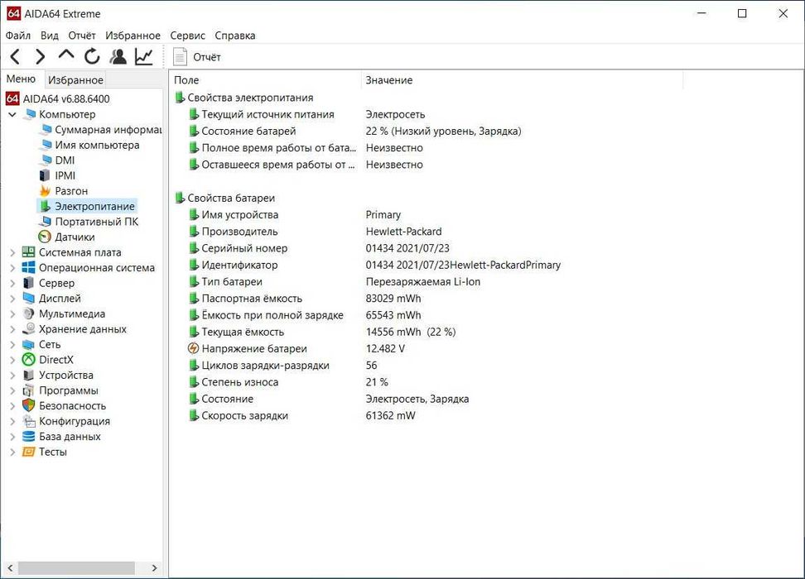Open the Портативный ПК item
Viewport: 805px width, 579px height.
(x=97, y=222)
